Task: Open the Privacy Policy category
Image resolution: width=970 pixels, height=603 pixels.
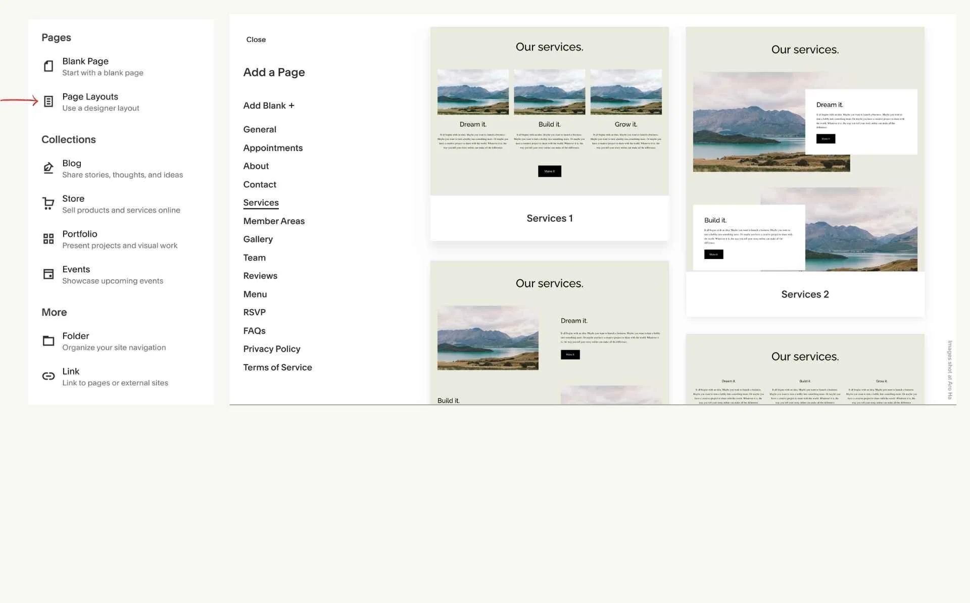Action: [272, 349]
